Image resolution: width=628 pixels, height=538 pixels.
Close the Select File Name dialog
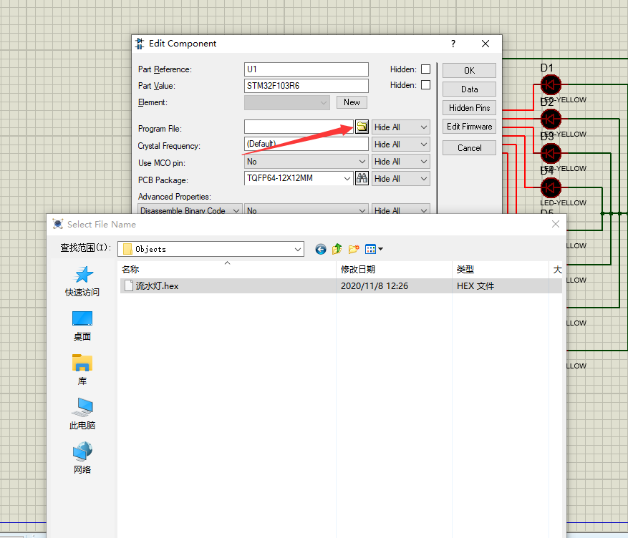(x=556, y=224)
